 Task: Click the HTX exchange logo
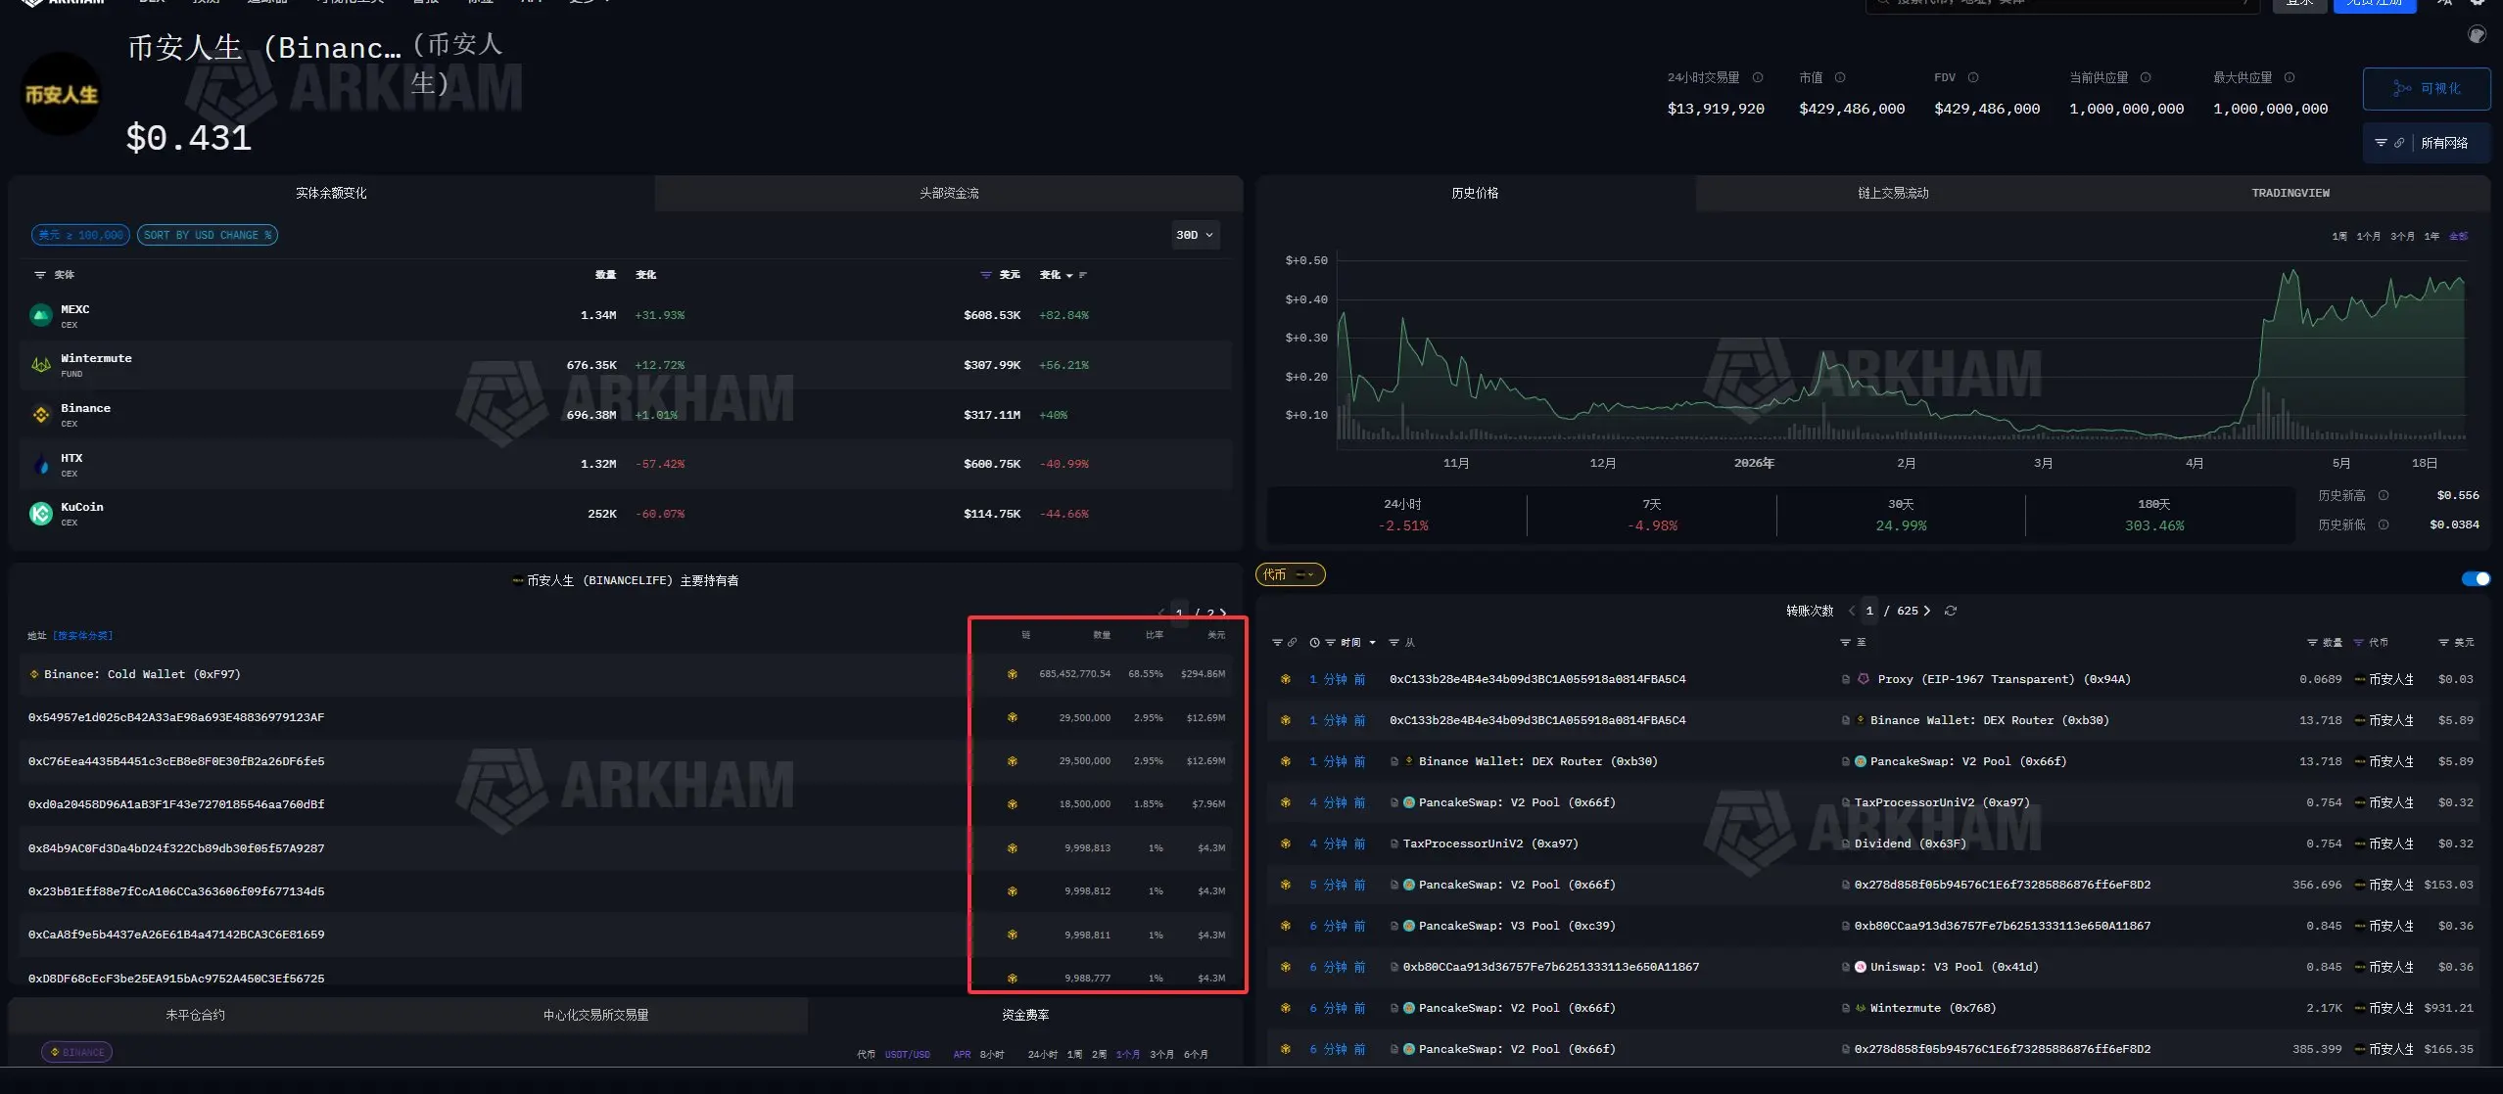point(41,465)
